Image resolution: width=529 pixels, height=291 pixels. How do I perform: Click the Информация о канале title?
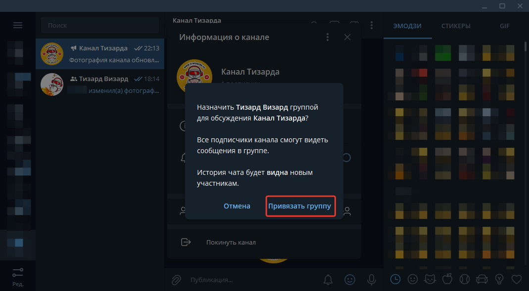(x=224, y=37)
